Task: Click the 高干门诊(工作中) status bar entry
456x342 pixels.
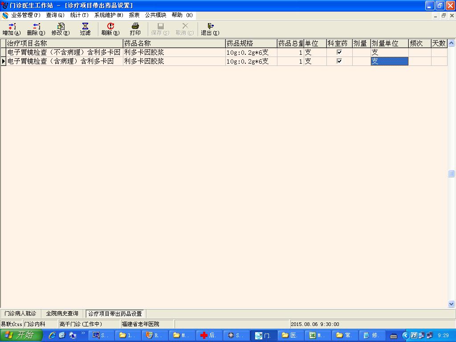Action: pos(89,324)
